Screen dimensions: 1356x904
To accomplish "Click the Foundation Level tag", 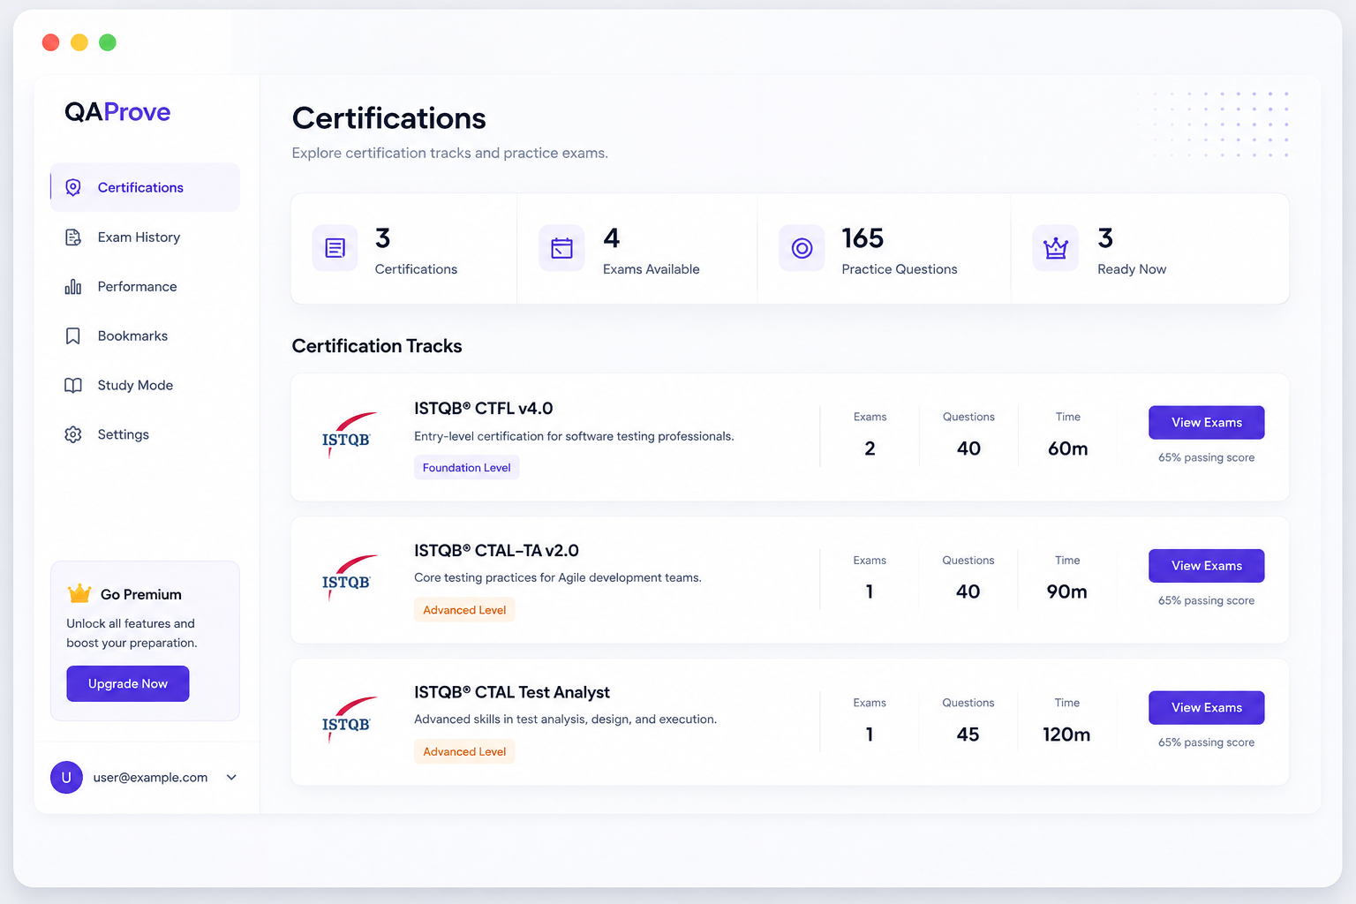I will (x=466, y=468).
